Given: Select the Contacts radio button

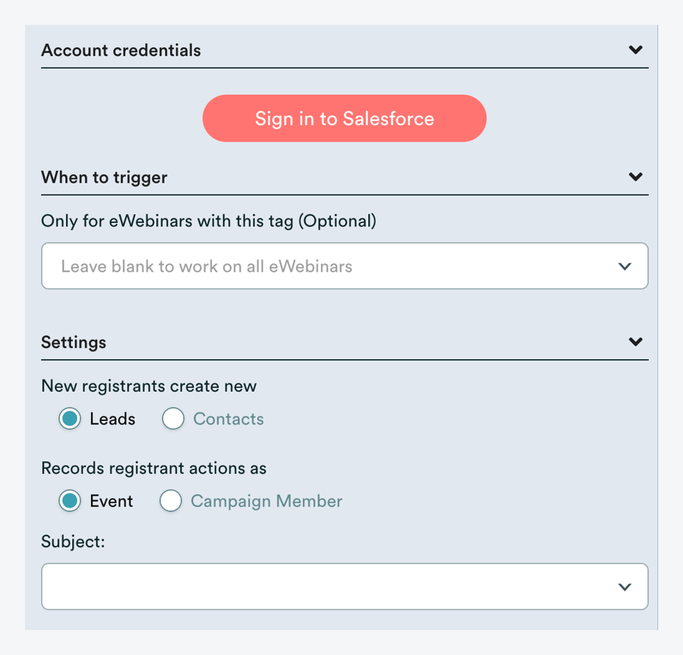Looking at the screenshot, I should (x=173, y=419).
